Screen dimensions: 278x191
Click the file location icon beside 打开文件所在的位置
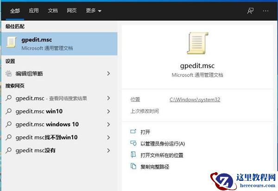(133, 155)
